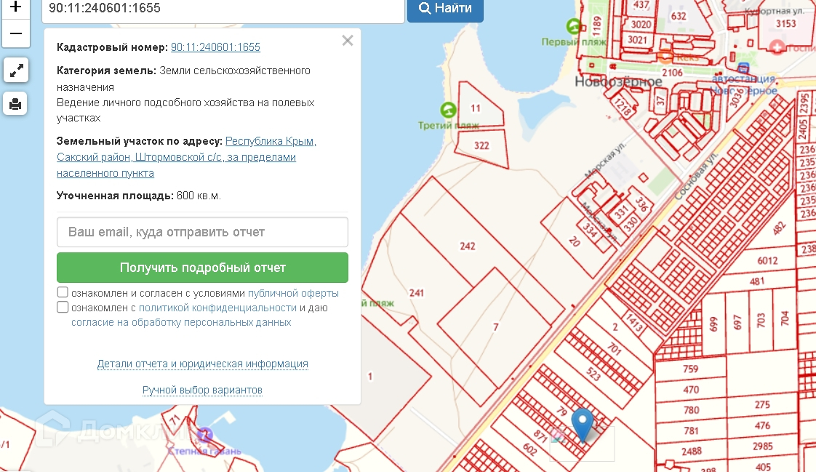The height and width of the screenshot is (472, 816).
Task: Select map parcel labeled 7
Action: tap(495, 327)
